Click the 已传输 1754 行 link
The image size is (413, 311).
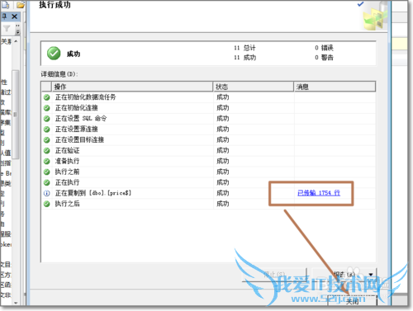(x=319, y=193)
